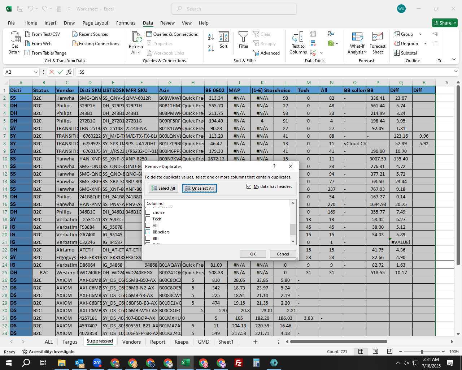Click Accessibility: Investigate in status bar
Screen dimensions: 462x370
point(48,352)
